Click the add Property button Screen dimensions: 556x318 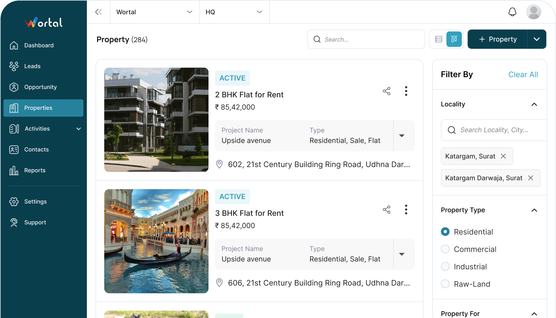click(498, 39)
